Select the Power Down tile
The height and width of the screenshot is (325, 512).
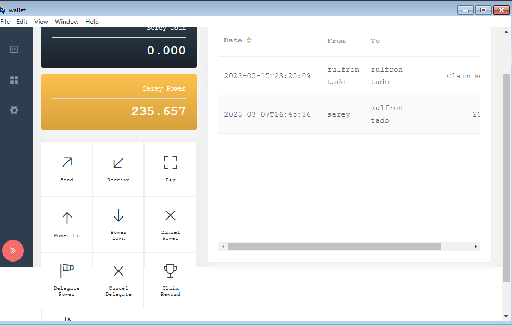coord(118,225)
